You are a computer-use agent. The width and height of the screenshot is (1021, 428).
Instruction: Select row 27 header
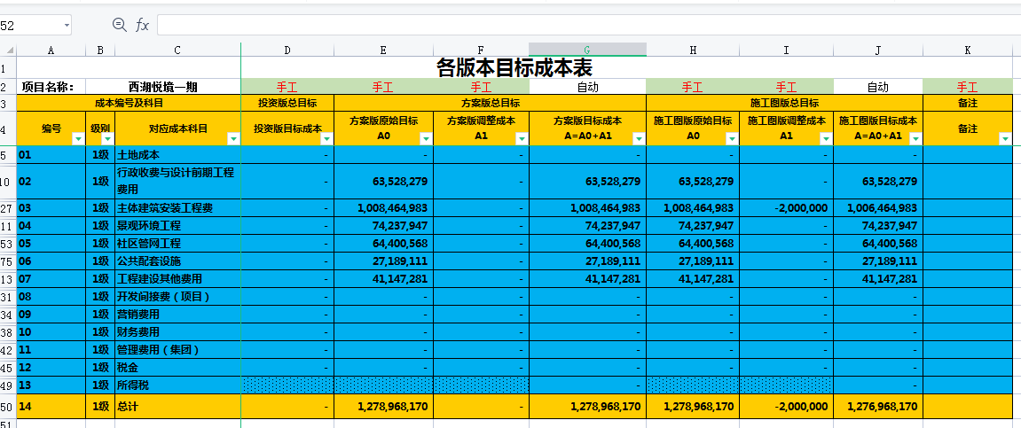click(x=8, y=208)
